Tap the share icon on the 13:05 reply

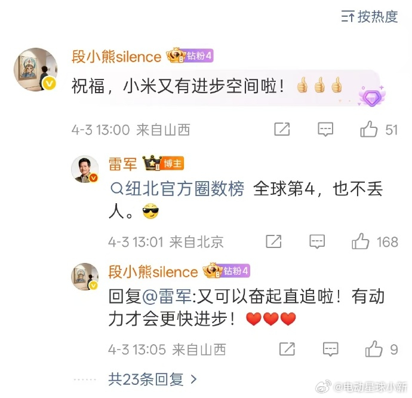[287, 349]
